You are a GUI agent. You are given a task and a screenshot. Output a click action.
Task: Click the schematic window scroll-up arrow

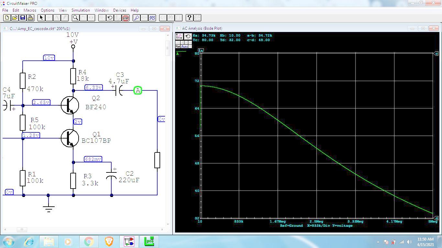click(x=168, y=35)
